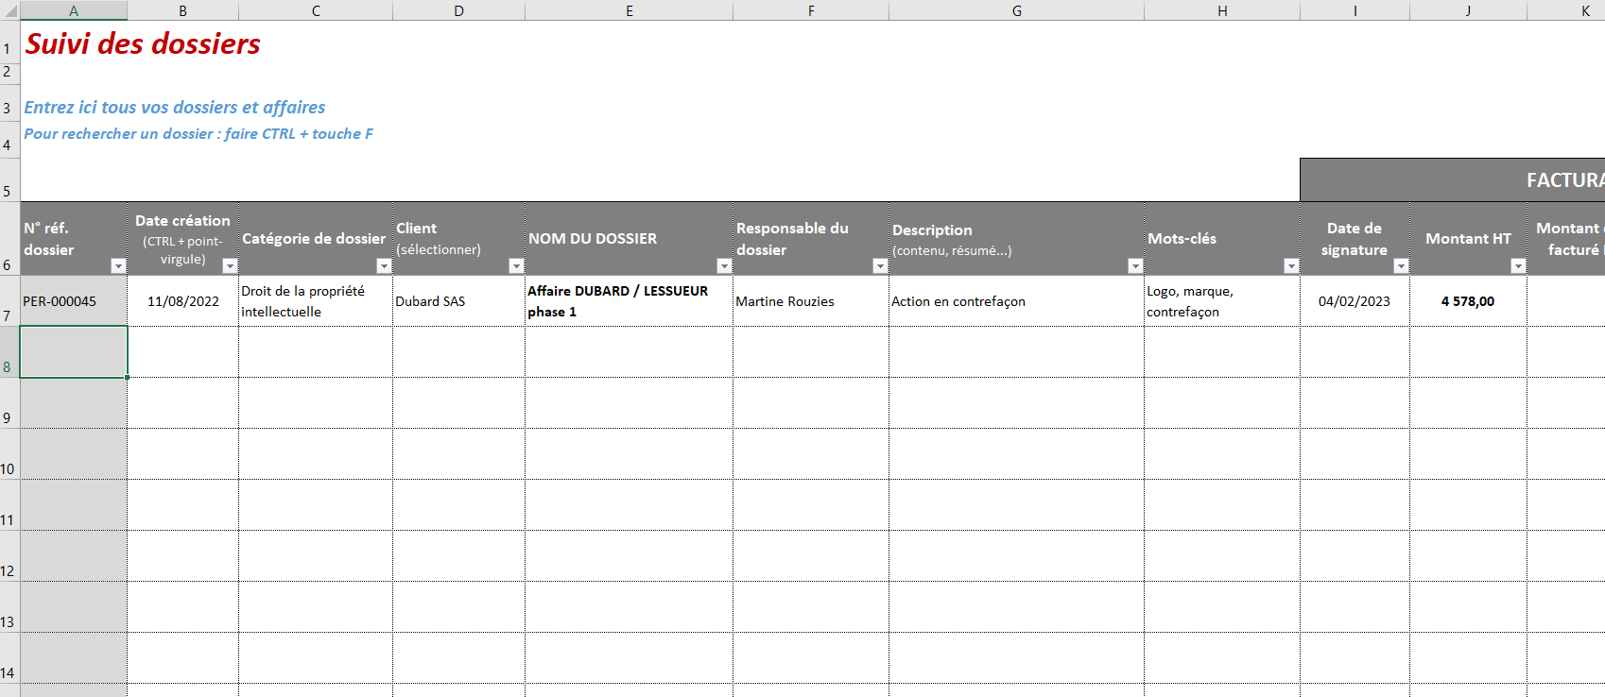Select column G header
The width and height of the screenshot is (1605, 697).
click(x=1017, y=10)
